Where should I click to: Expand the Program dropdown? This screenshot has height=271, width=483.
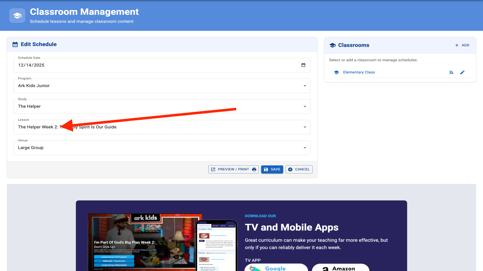[305, 86]
